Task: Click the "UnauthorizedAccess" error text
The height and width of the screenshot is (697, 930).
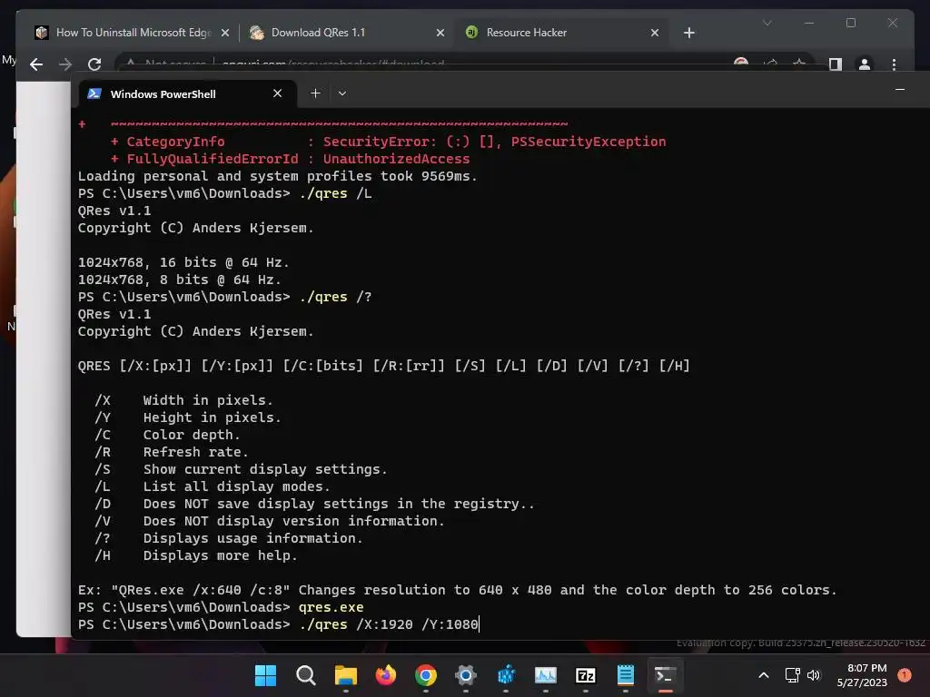Action: point(396,159)
